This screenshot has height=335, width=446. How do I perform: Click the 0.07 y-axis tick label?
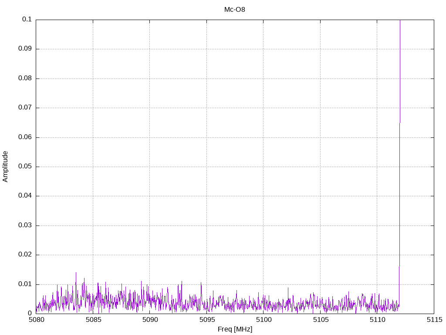click(x=25, y=108)
